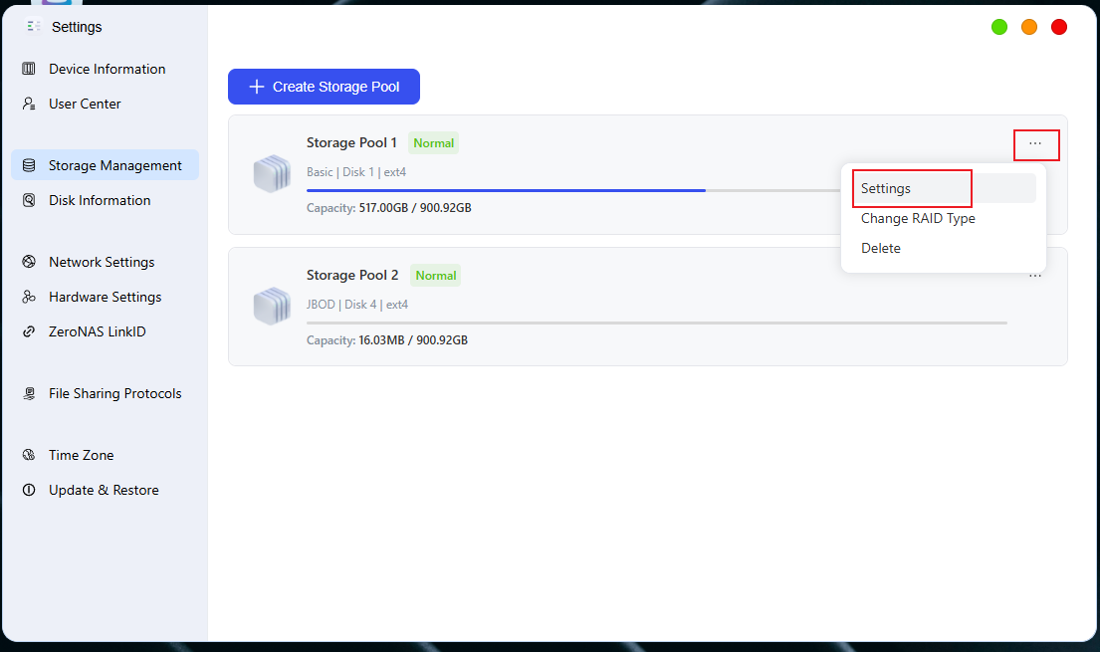Open the Storage Pool 2 three-dot menu
Viewport: 1100px width, 652px height.
click(x=1035, y=276)
